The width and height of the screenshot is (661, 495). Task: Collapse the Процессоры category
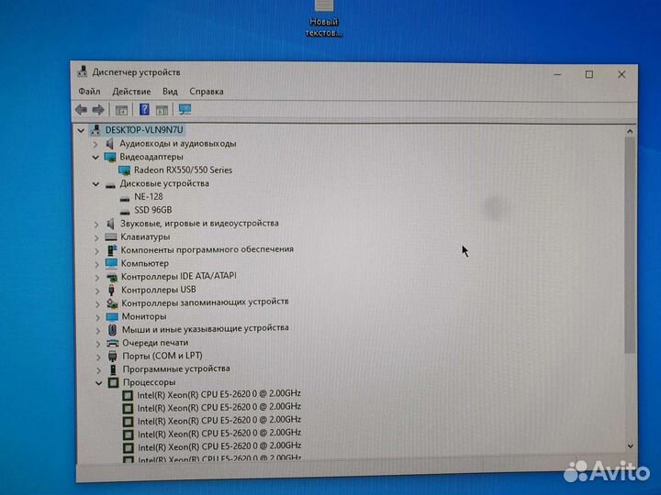97,382
